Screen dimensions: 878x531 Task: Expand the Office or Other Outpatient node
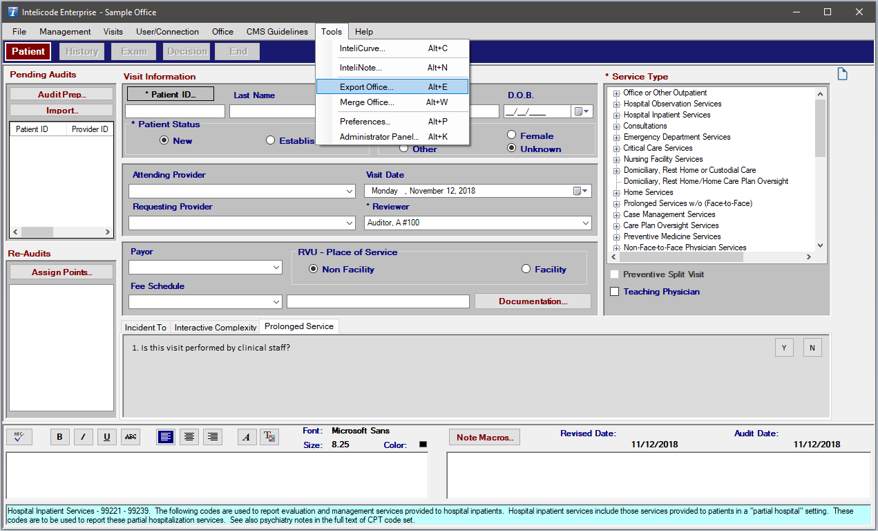tap(616, 93)
